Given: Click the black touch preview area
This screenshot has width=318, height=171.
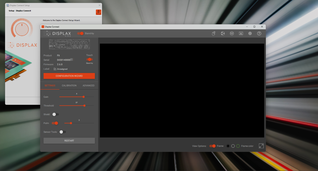Looking at the screenshot, I should pos(182,91).
